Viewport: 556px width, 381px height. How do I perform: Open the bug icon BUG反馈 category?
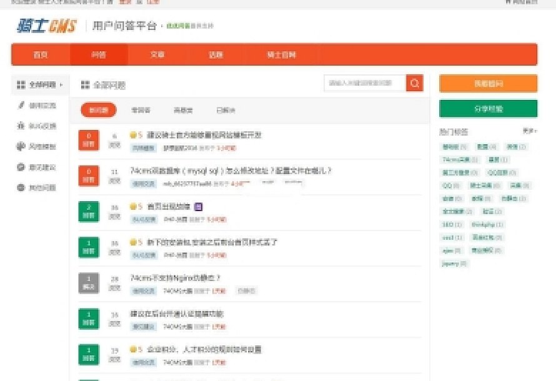point(21,126)
